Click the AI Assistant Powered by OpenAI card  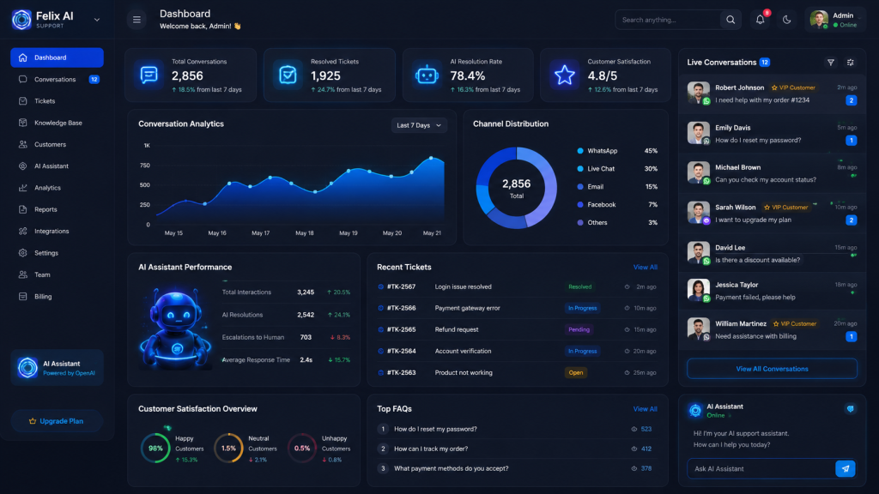point(58,368)
